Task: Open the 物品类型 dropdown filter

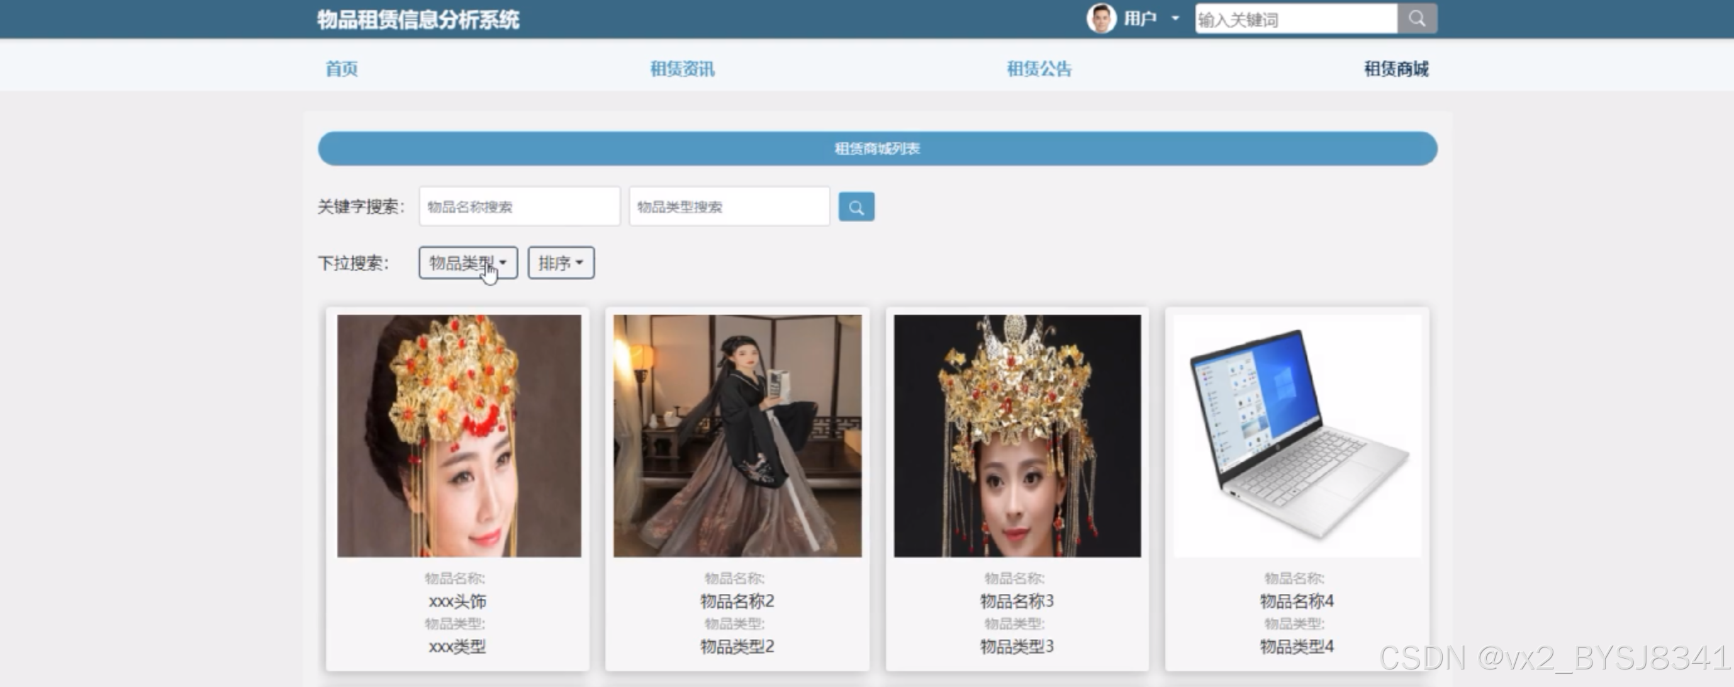Action: pyautogui.click(x=468, y=263)
